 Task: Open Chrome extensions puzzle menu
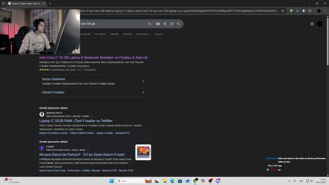point(310,11)
